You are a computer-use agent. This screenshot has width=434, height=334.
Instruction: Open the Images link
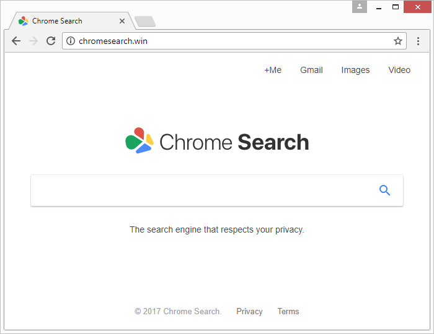[x=355, y=70]
